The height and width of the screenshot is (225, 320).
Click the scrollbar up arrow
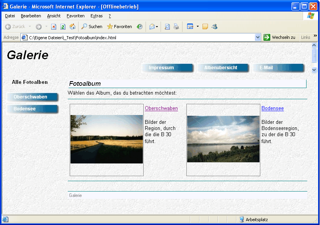[314, 45]
